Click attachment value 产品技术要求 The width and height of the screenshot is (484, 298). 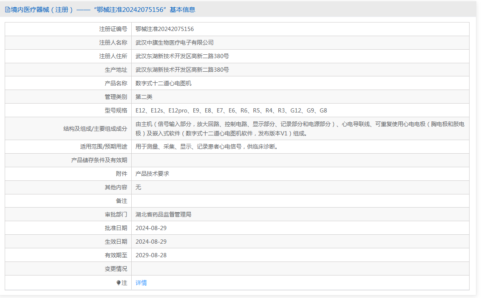152,174
